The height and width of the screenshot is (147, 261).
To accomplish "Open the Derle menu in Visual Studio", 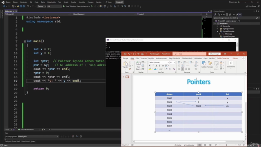I will click(43, 2).
